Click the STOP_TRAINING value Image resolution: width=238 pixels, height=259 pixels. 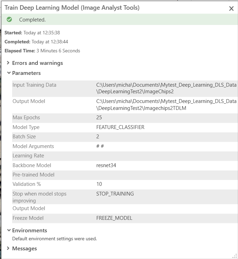click(115, 194)
